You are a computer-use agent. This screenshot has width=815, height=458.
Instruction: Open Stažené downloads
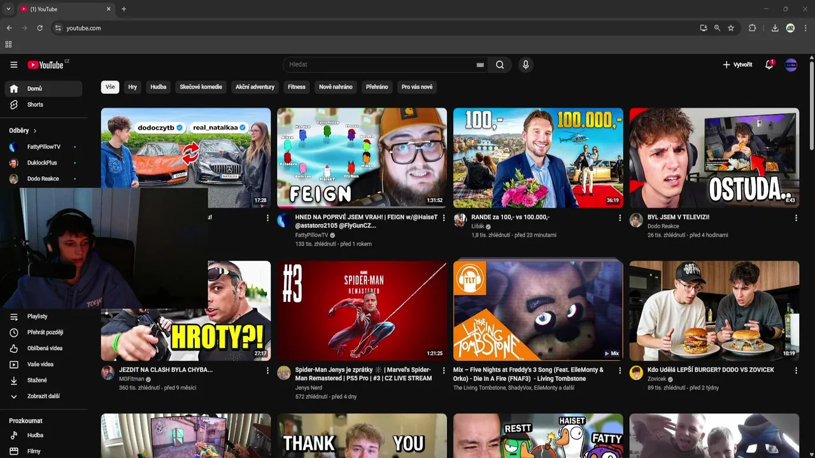(43, 380)
